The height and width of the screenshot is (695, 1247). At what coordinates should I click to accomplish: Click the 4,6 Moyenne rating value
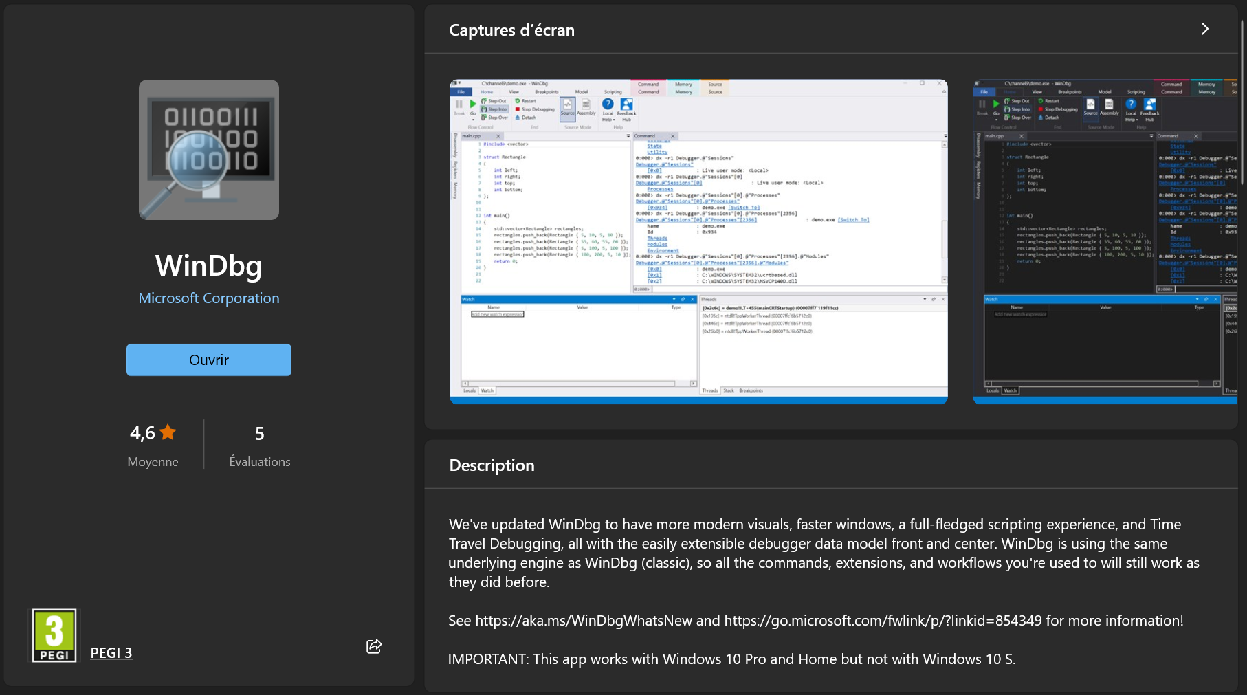click(143, 433)
